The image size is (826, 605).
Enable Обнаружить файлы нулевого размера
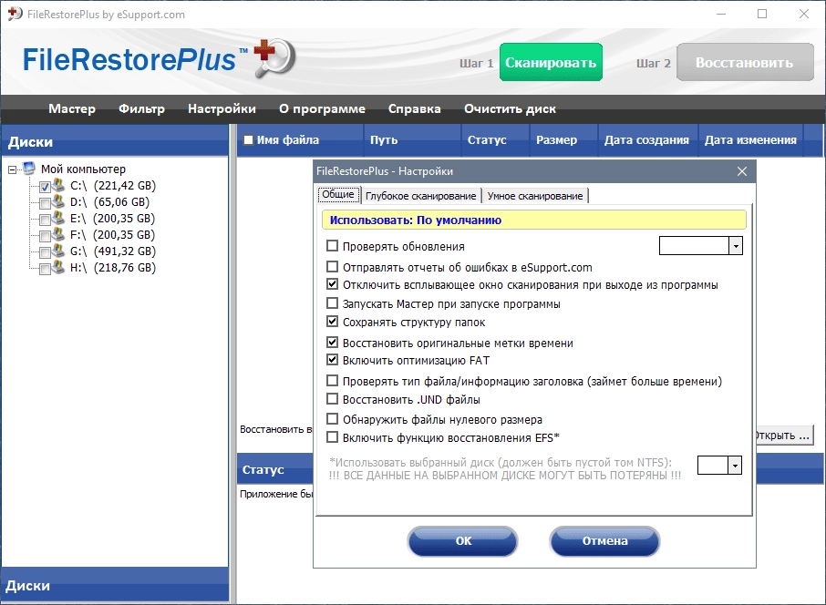tap(333, 419)
